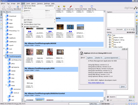
Task: Check the Dynax 5D tag checkbox
Action: point(110,42)
